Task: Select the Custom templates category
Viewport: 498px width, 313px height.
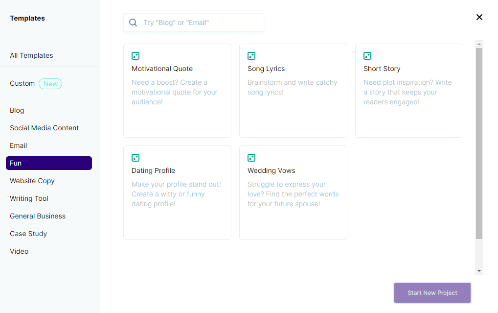Action: point(23,83)
